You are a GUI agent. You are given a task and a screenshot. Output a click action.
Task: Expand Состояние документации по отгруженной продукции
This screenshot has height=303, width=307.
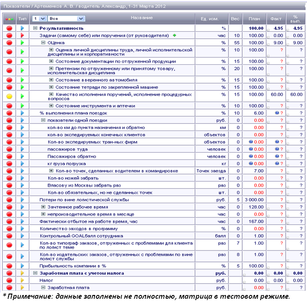point(51,61)
